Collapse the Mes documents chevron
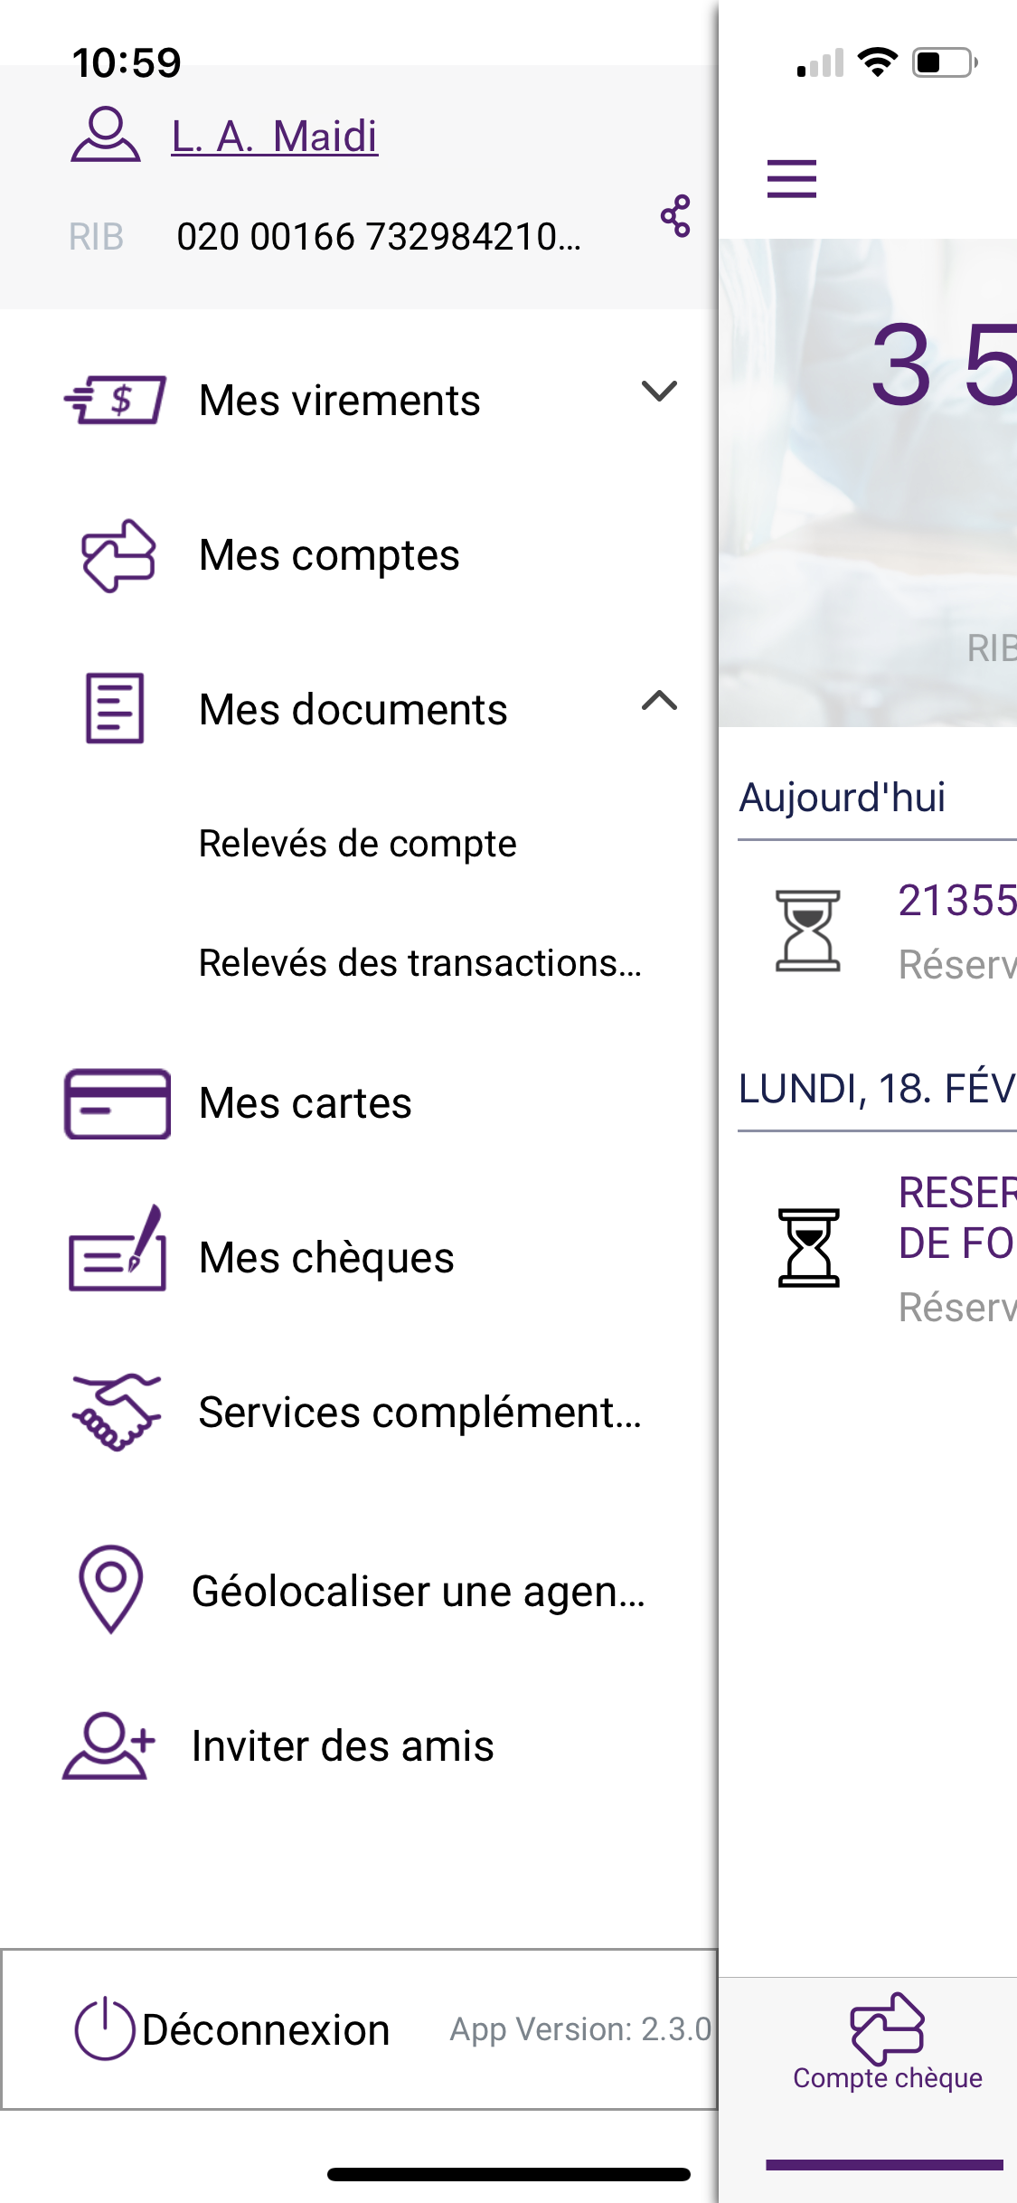The image size is (1017, 2203). [x=659, y=701]
